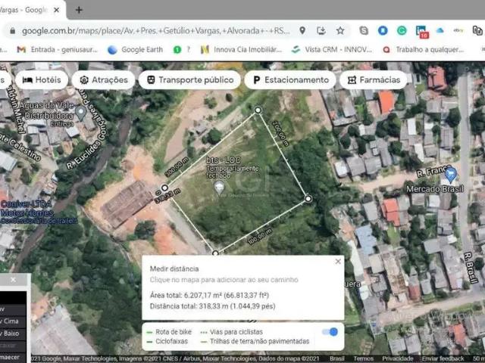The image size is (485, 363).
Task: Click the Privacidade link in footer
Action: click(398, 358)
